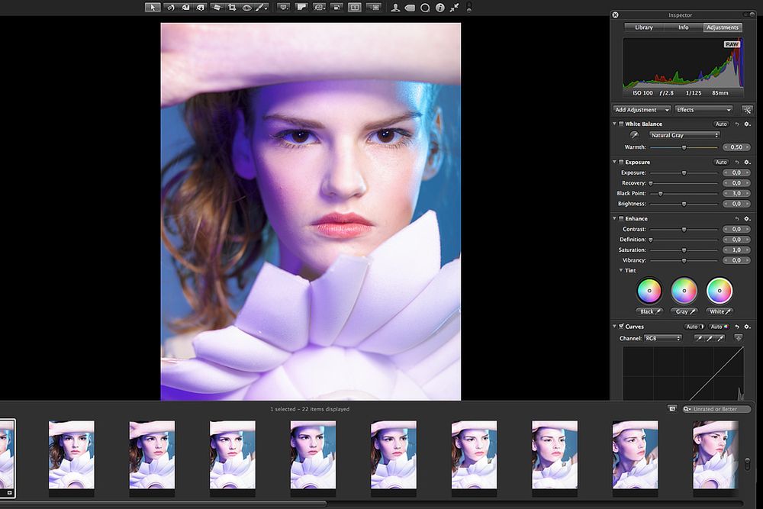Collapse the Tint controls

point(621,270)
